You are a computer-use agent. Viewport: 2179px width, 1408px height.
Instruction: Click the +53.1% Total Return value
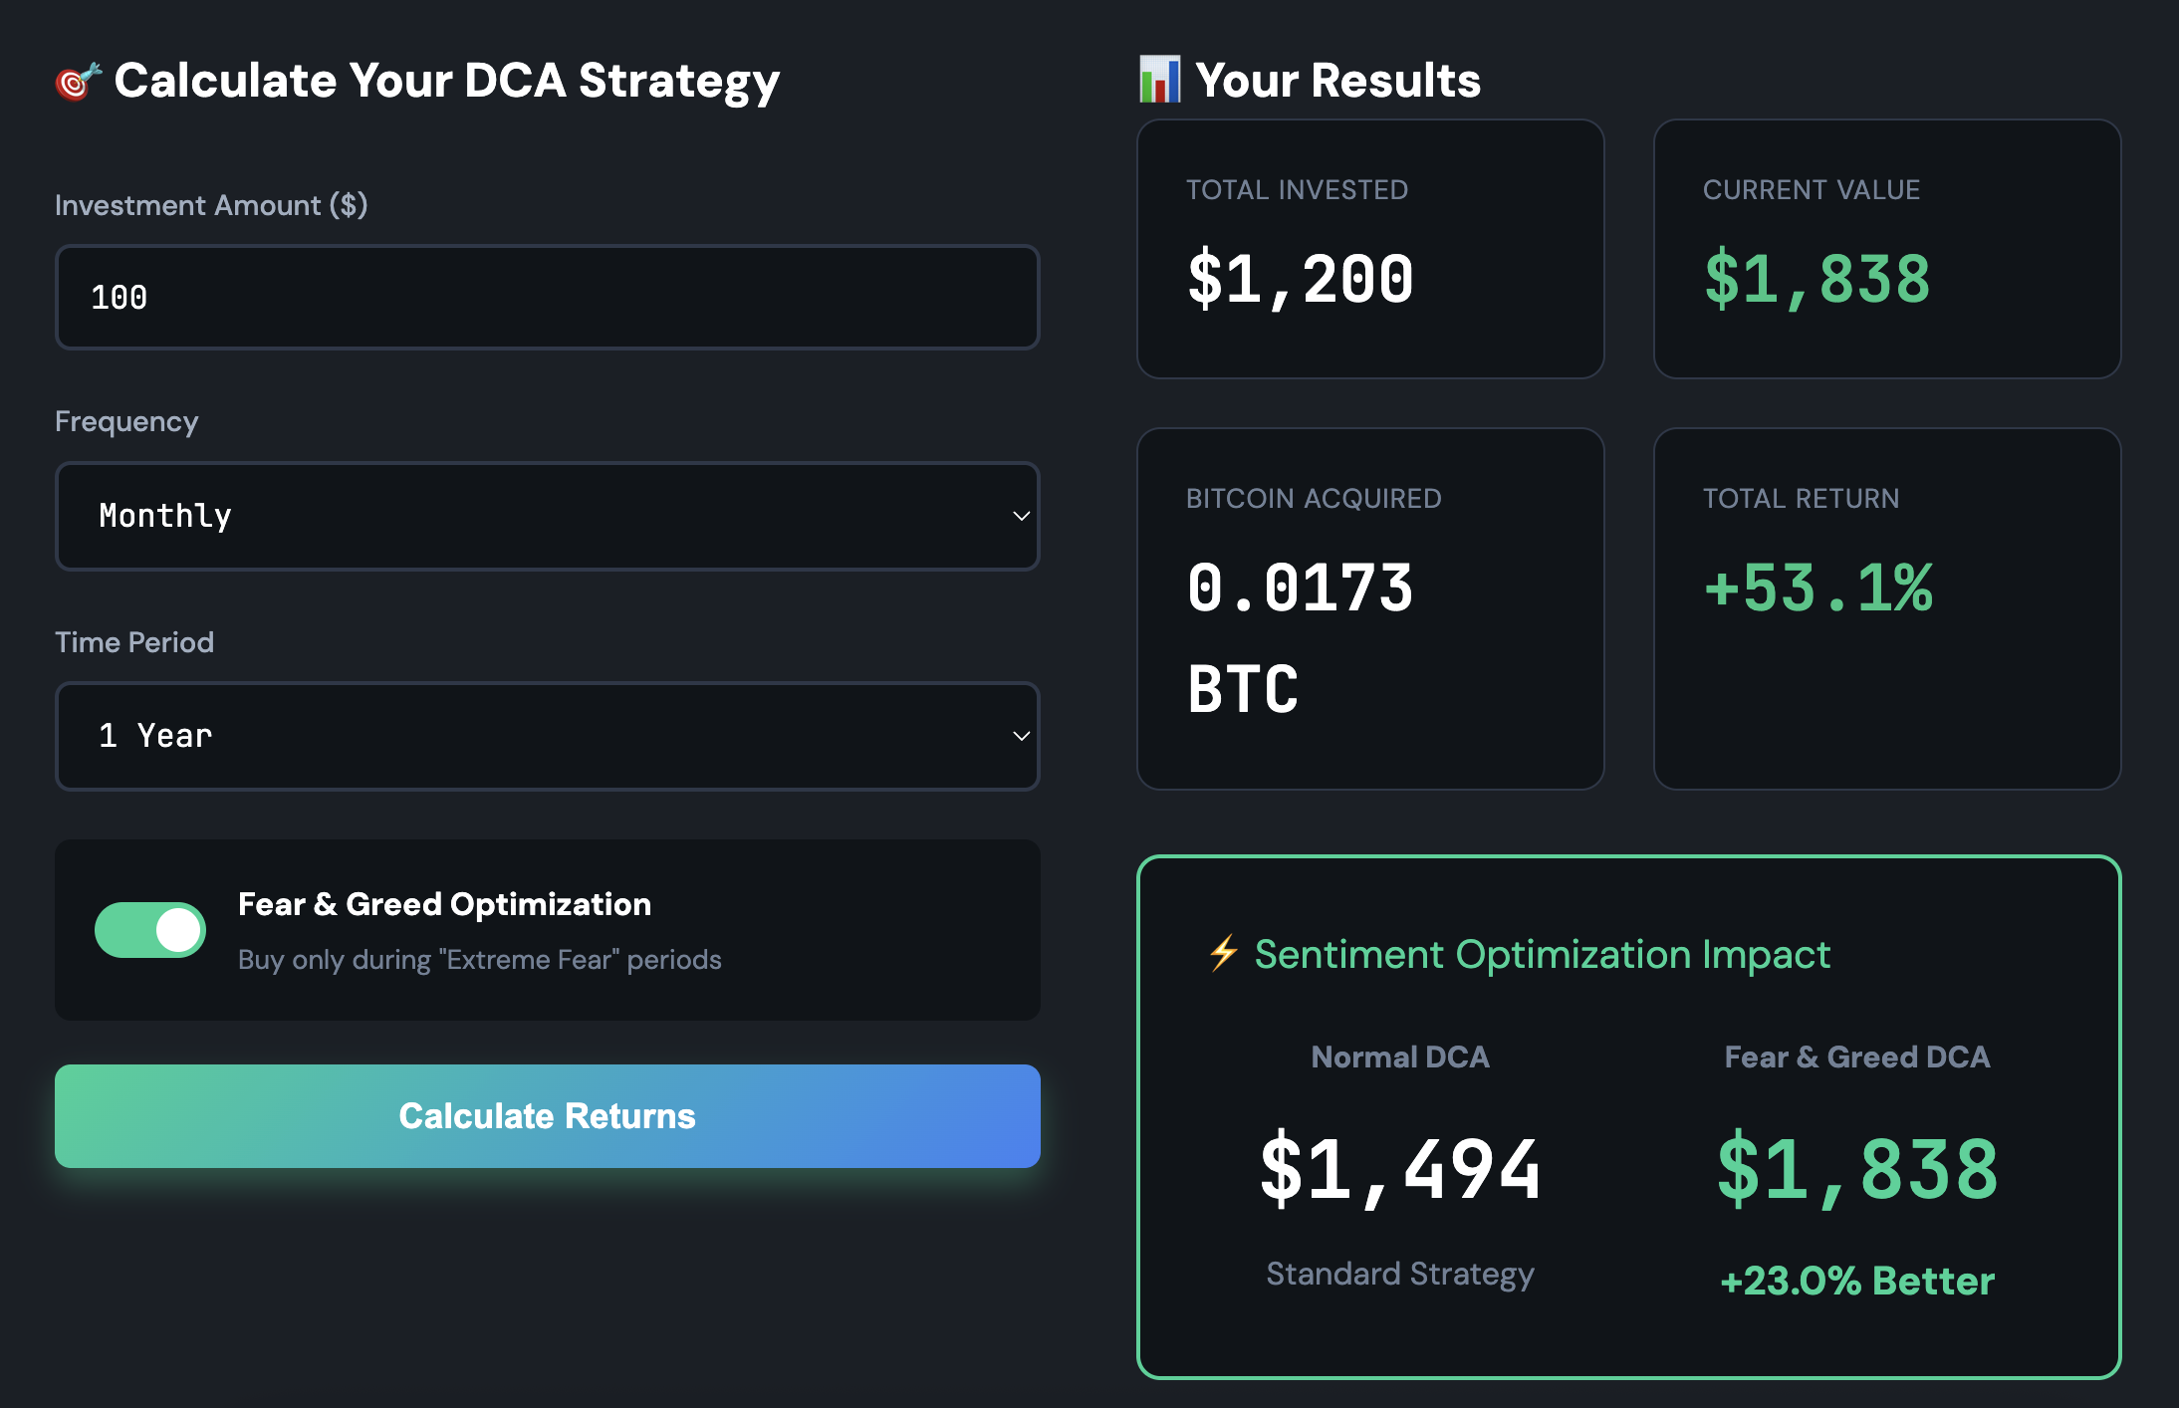1819,590
